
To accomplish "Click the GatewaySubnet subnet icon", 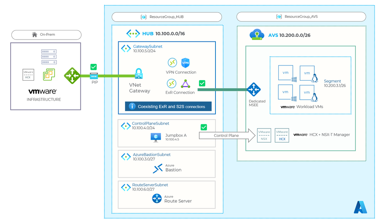I will tap(126, 48).
